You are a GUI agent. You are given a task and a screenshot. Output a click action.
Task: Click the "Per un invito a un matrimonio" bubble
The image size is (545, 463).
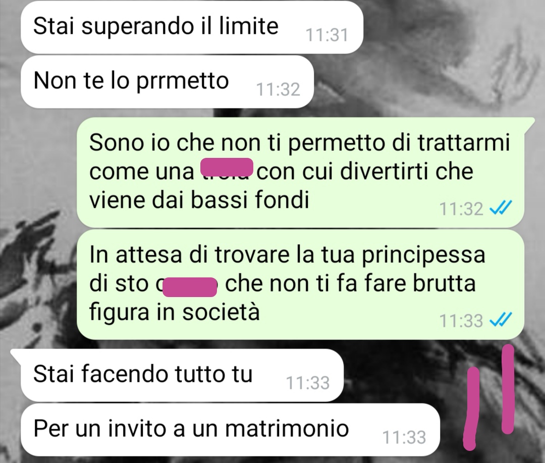(230, 430)
